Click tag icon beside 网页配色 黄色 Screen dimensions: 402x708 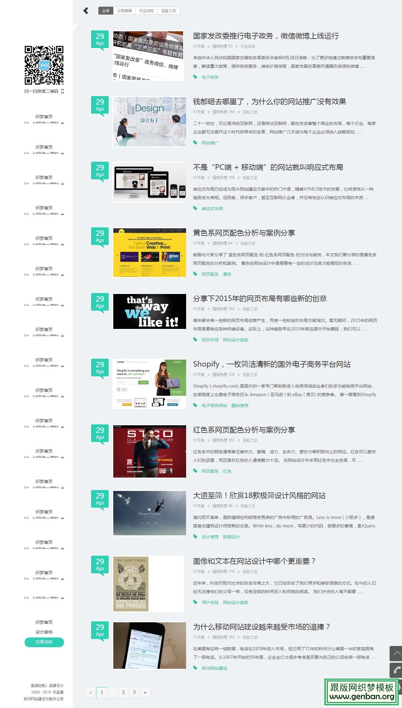point(195,274)
